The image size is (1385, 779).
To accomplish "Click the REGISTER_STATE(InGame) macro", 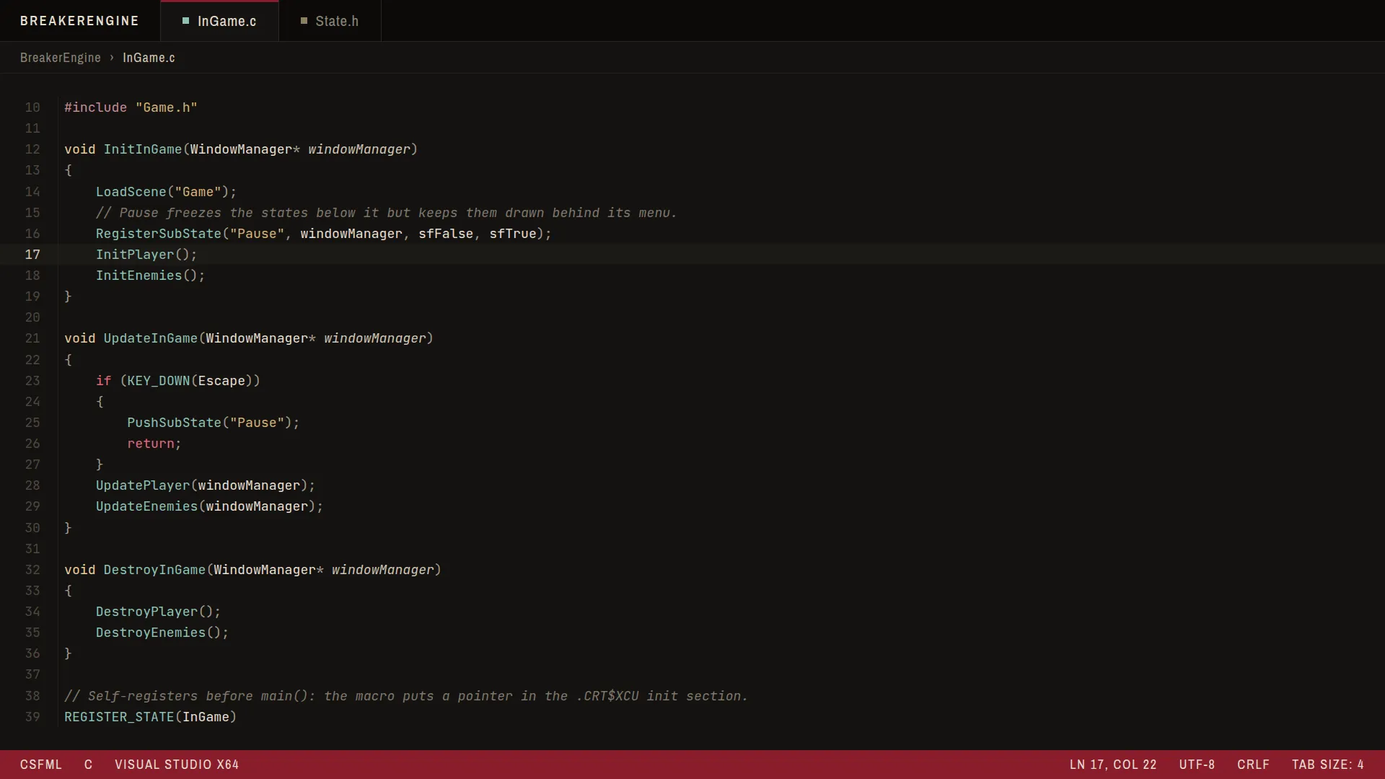I will coord(150,717).
